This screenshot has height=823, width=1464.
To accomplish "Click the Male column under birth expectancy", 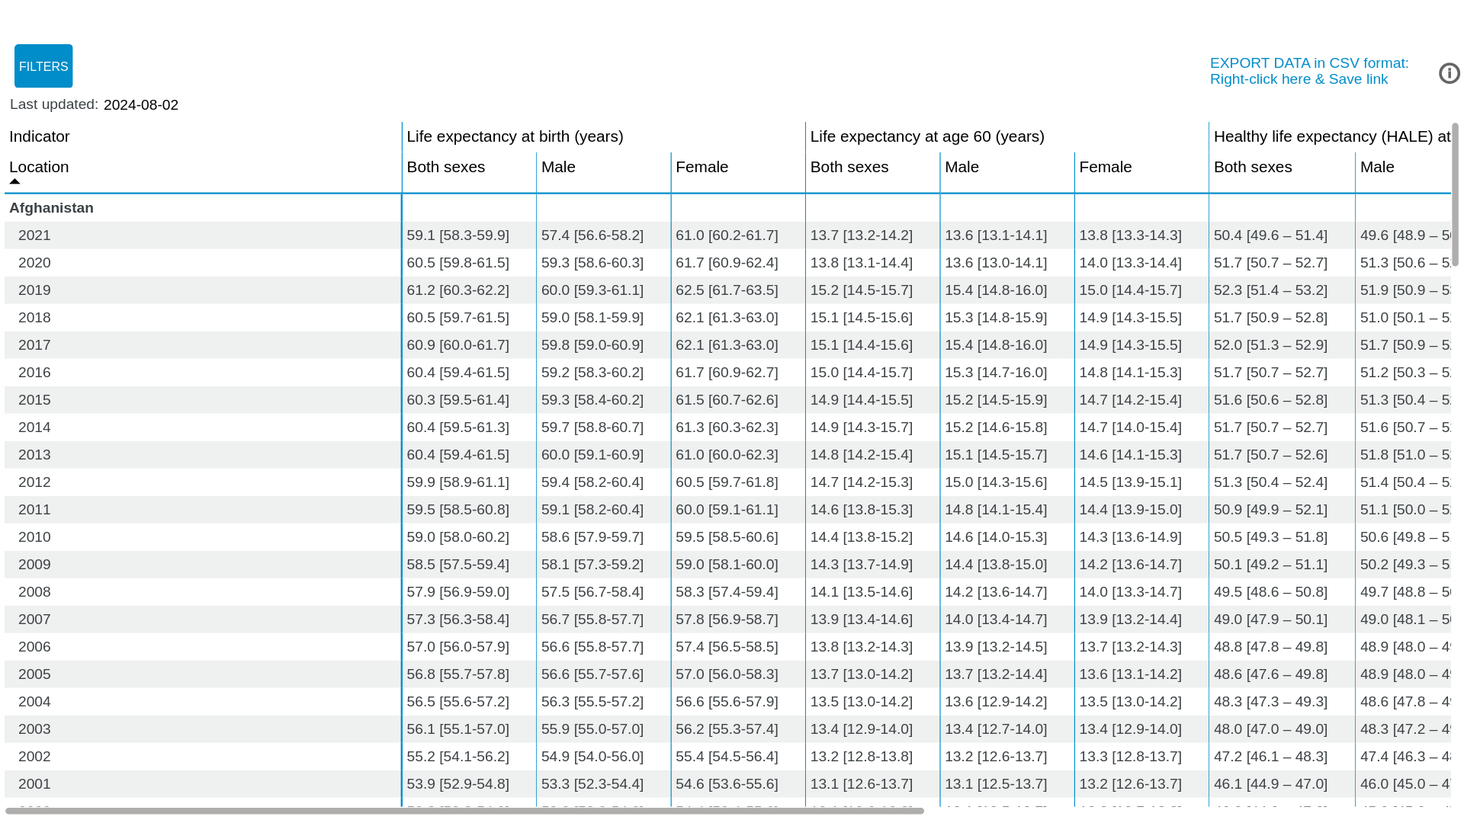I will click(x=558, y=167).
